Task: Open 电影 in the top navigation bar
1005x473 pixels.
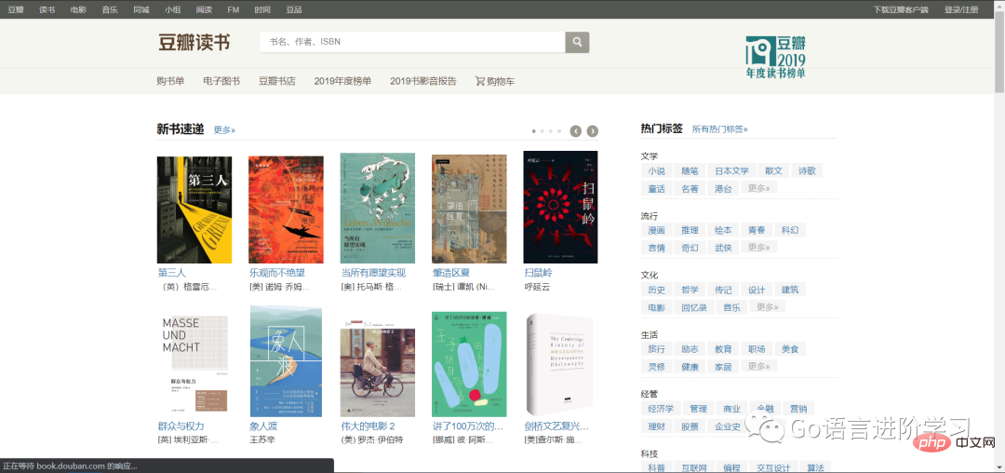Action: click(x=78, y=9)
